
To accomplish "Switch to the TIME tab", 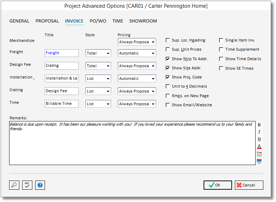I will [118, 21].
